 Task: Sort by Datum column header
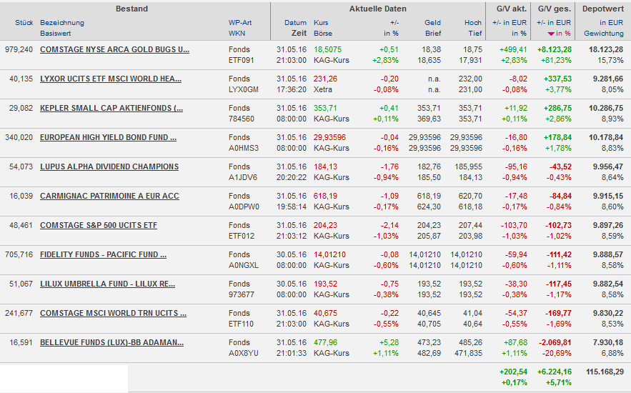point(295,23)
